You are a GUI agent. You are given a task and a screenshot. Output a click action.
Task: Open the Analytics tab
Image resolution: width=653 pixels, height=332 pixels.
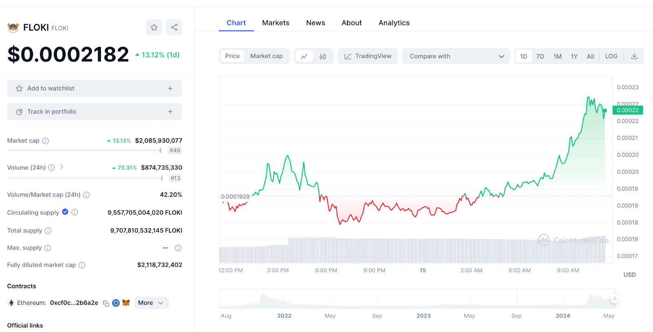(394, 23)
